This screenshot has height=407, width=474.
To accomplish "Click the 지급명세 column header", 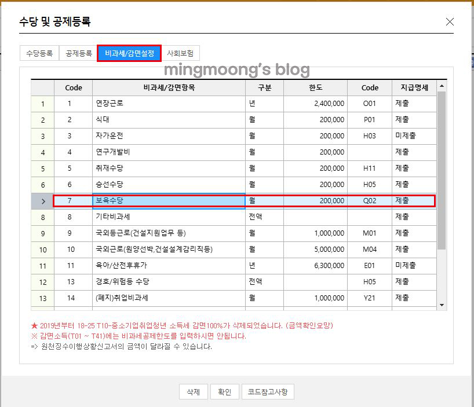I will click(414, 87).
